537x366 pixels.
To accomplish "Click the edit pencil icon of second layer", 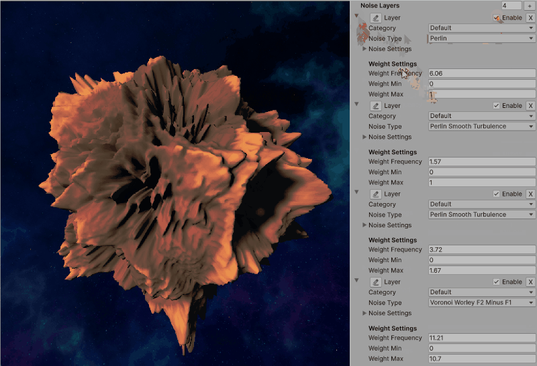I will pos(376,106).
